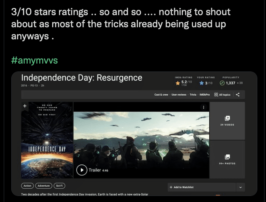This screenshot has height=202, width=266.
Task: Click the plot summary text
Action: point(85,194)
